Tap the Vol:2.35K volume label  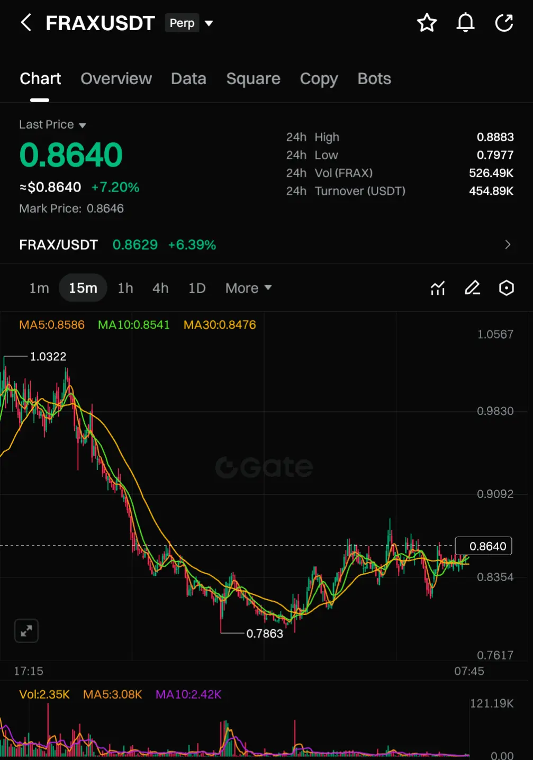[x=44, y=694]
